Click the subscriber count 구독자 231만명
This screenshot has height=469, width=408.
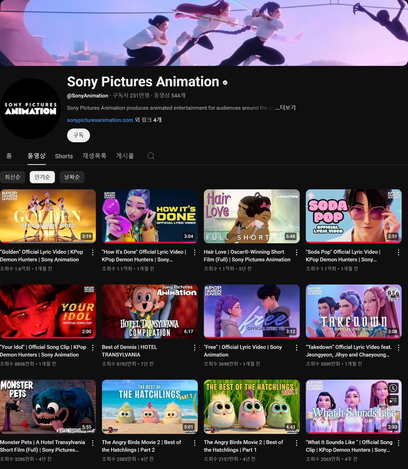pos(131,95)
